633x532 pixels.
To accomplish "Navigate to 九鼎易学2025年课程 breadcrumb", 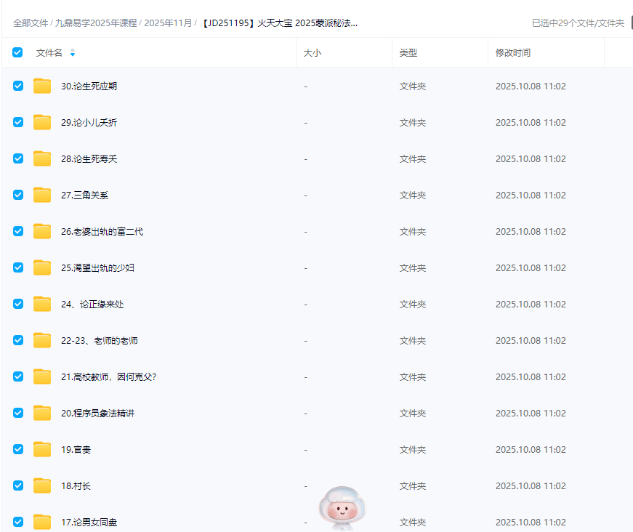I will 95,23.
